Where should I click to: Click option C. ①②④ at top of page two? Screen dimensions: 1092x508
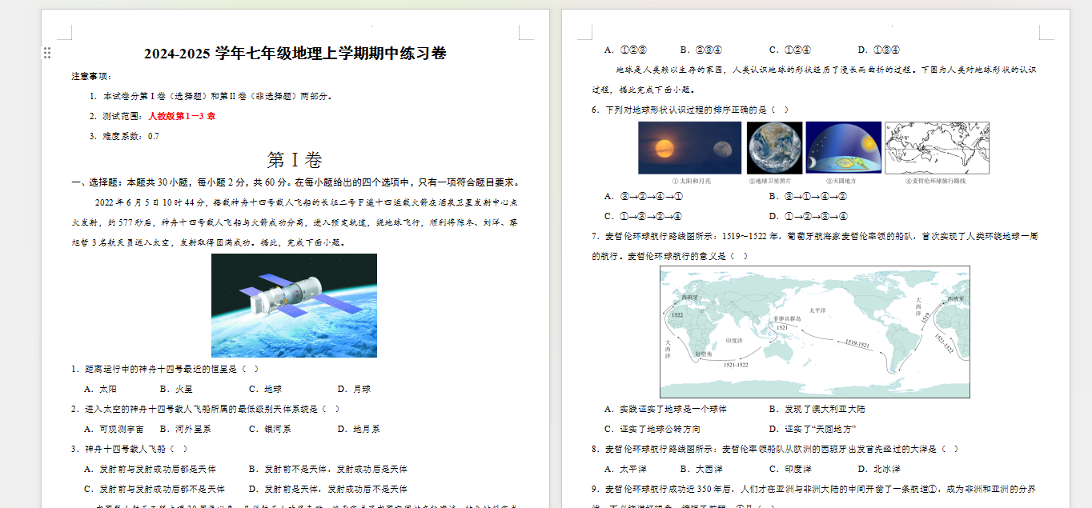click(x=790, y=50)
